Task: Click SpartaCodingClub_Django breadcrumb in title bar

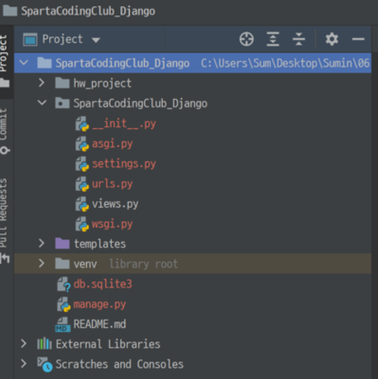Action: click(88, 12)
